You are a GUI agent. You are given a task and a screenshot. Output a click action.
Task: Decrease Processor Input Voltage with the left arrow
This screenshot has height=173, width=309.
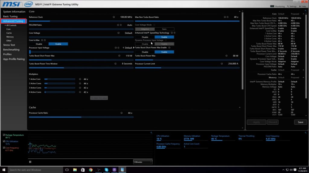click(123, 48)
